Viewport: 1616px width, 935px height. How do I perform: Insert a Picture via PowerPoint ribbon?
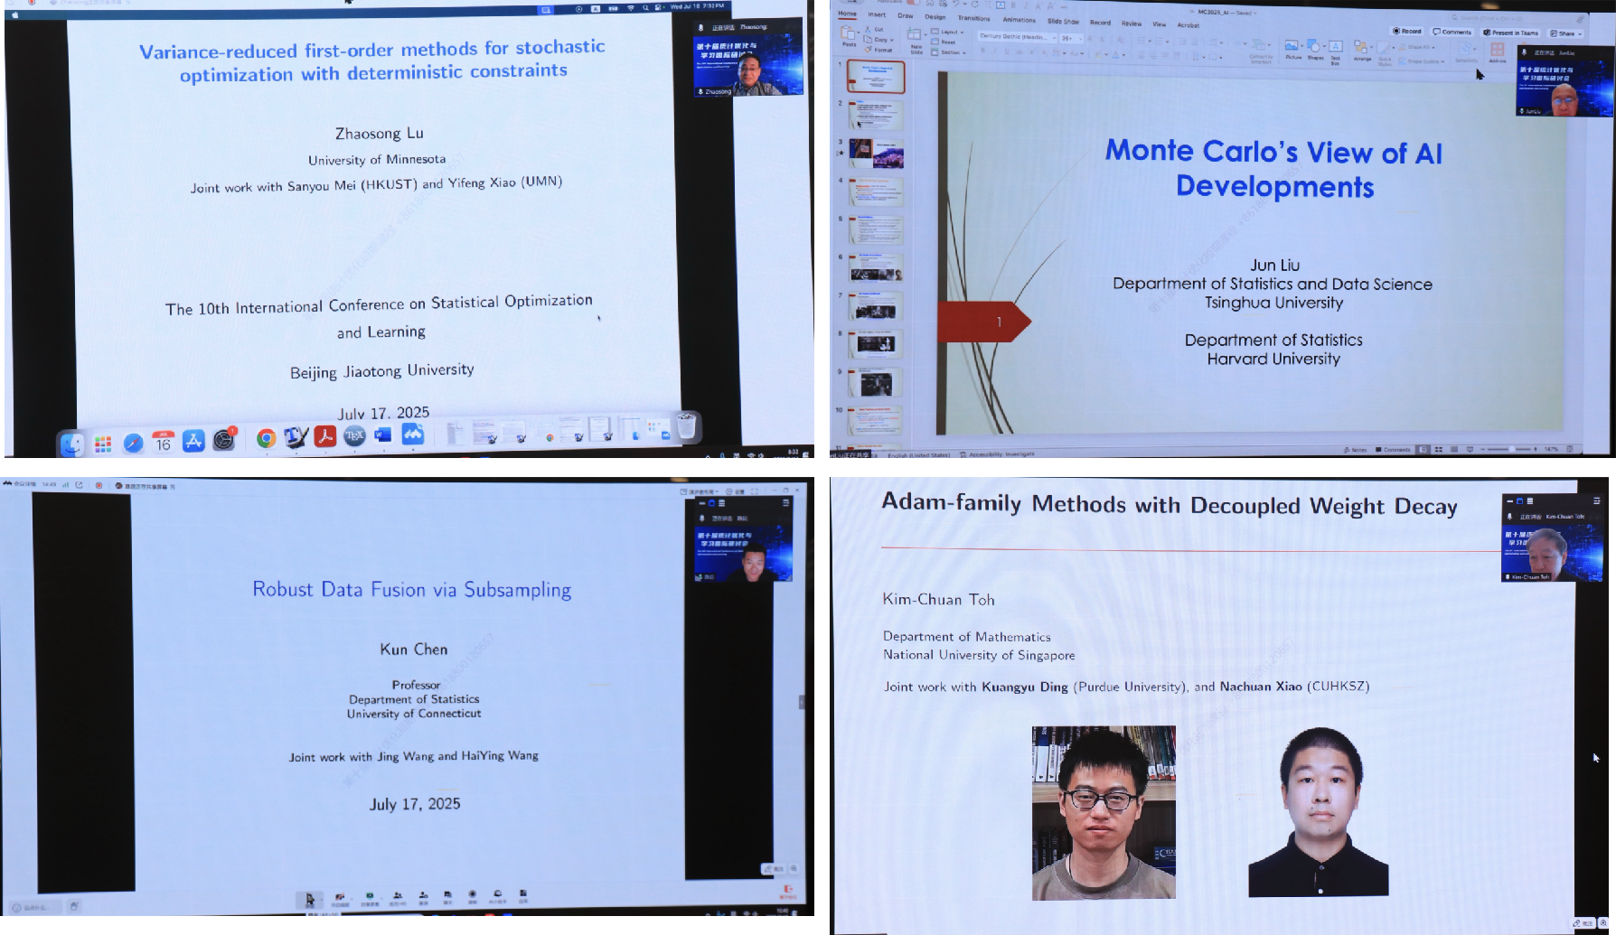pos(1293,49)
